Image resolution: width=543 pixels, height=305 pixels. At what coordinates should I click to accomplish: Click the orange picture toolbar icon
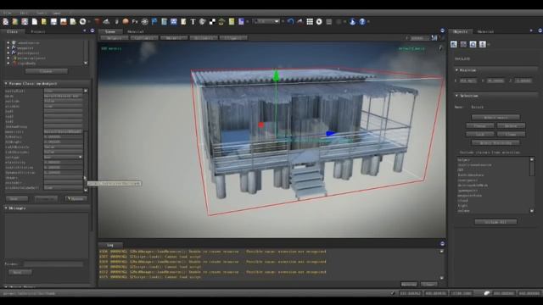pyautogui.click(x=64, y=21)
